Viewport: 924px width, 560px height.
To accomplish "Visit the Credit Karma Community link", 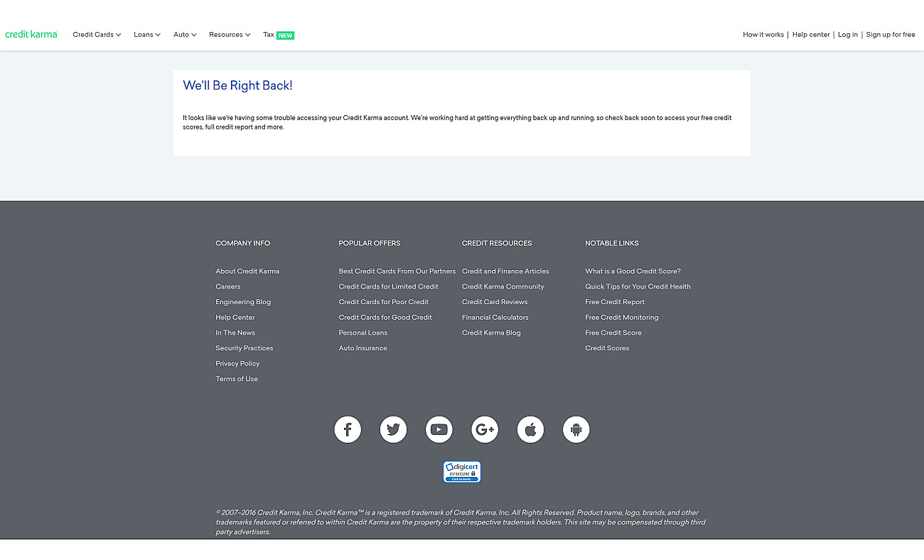I will coord(503,287).
